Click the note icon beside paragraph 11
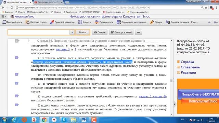The image size is (219, 123). click(x=17, y=83)
